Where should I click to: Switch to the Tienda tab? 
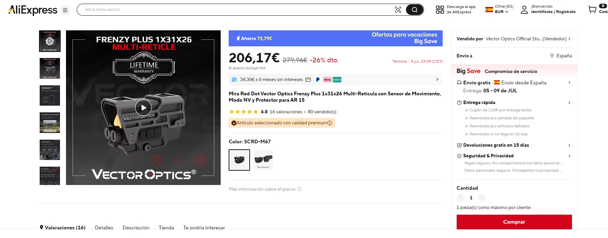coord(166,228)
